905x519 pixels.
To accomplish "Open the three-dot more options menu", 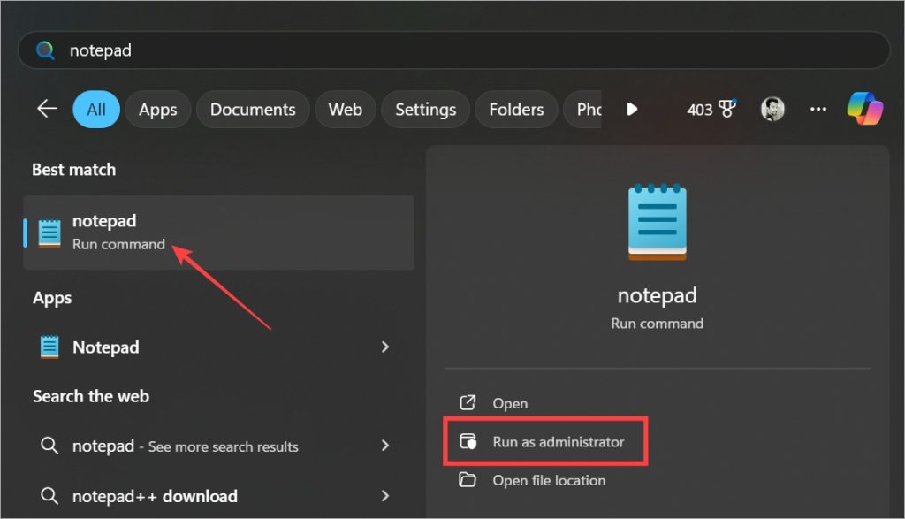I will coord(818,109).
